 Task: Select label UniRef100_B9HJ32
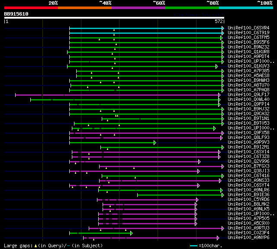tap(248, 109)
